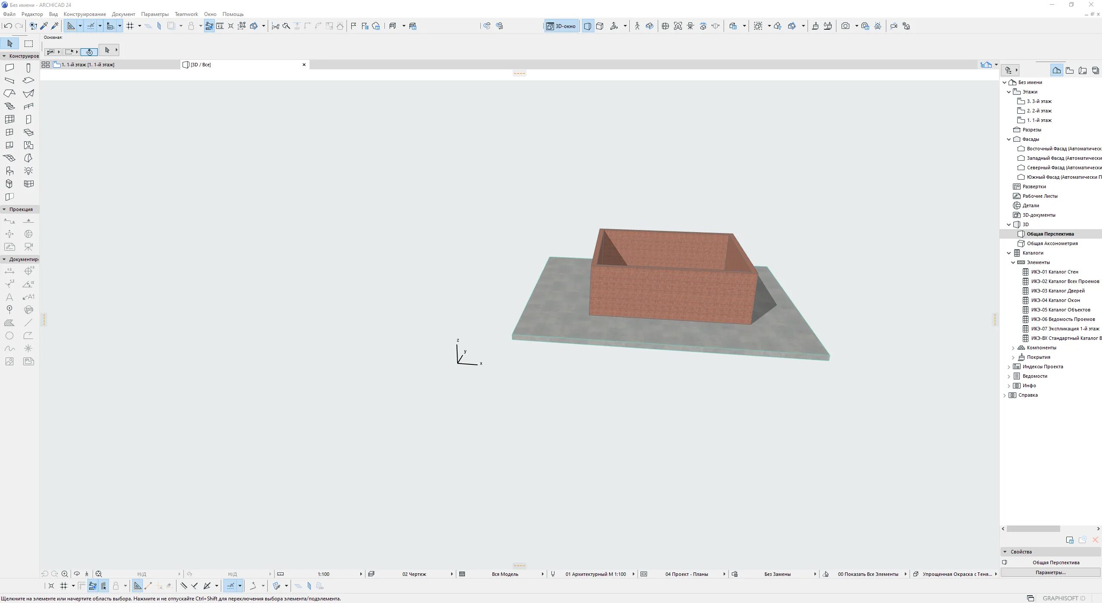Viewport: 1102px width, 603px height.
Task: Click the navigator horizontal scrollbar
Action: (1033, 528)
